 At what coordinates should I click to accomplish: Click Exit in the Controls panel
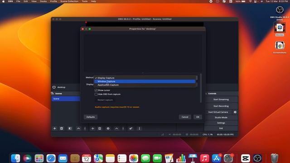point(221,128)
